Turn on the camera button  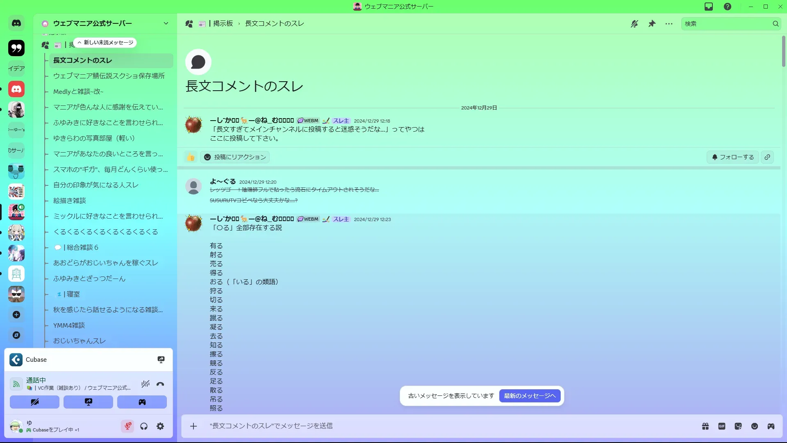(x=34, y=402)
